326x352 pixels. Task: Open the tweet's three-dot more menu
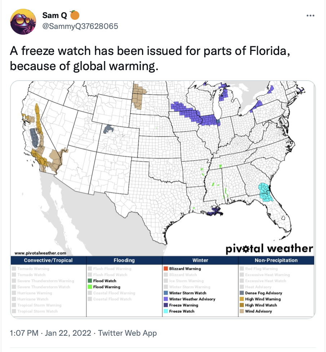(310, 16)
